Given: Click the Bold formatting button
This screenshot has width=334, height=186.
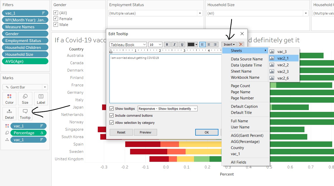Looking at the screenshot, I should pos(167,45).
